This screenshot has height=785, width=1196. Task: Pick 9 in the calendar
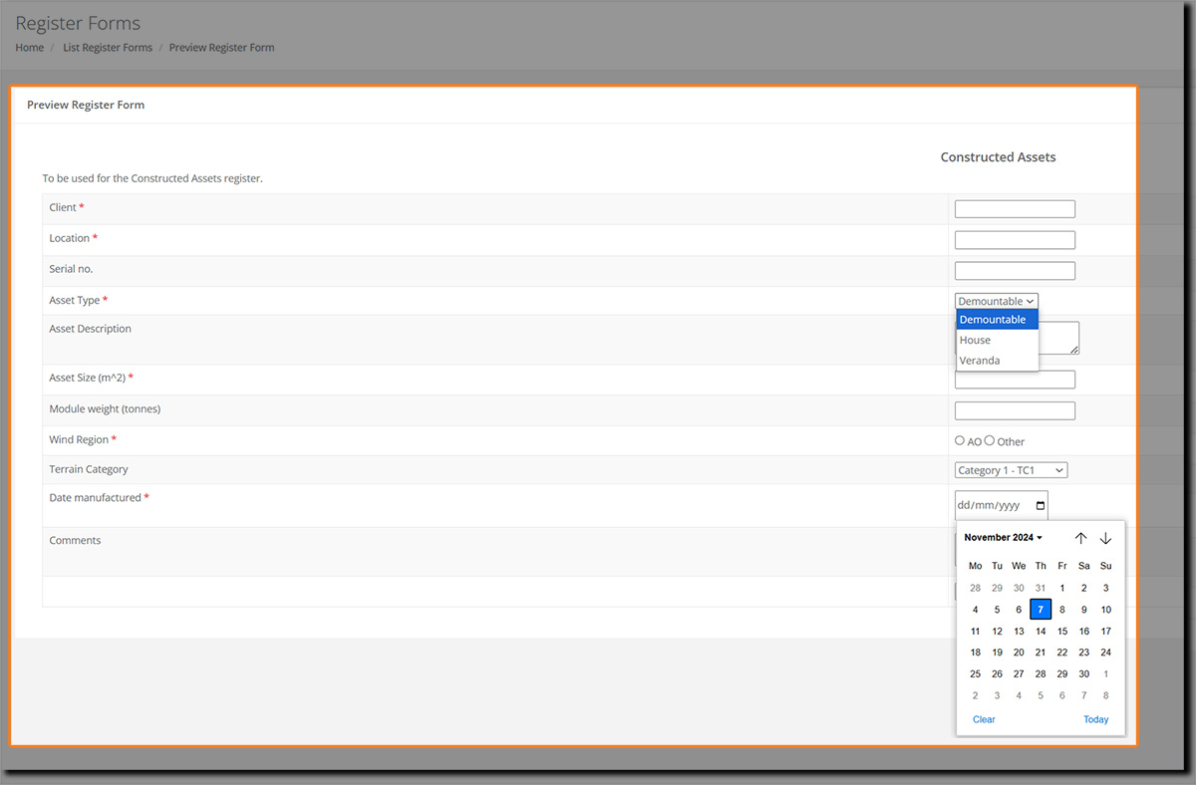[x=1084, y=610]
